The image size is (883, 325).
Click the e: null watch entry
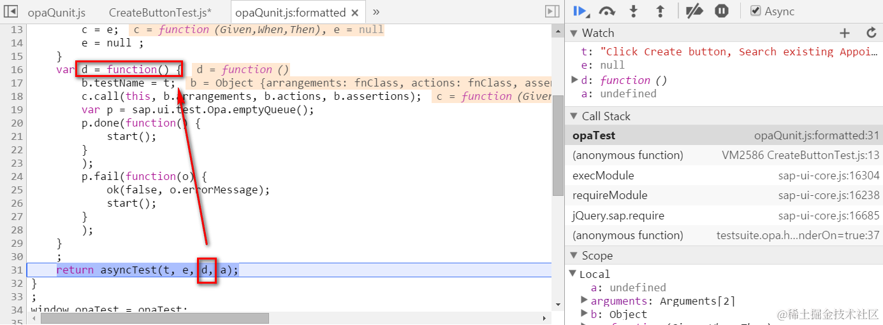pos(602,65)
